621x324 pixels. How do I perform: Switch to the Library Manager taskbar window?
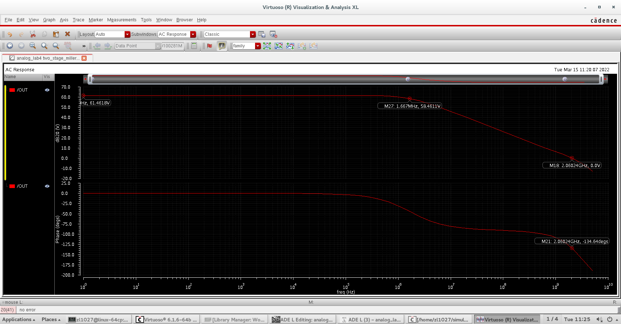[235, 320]
